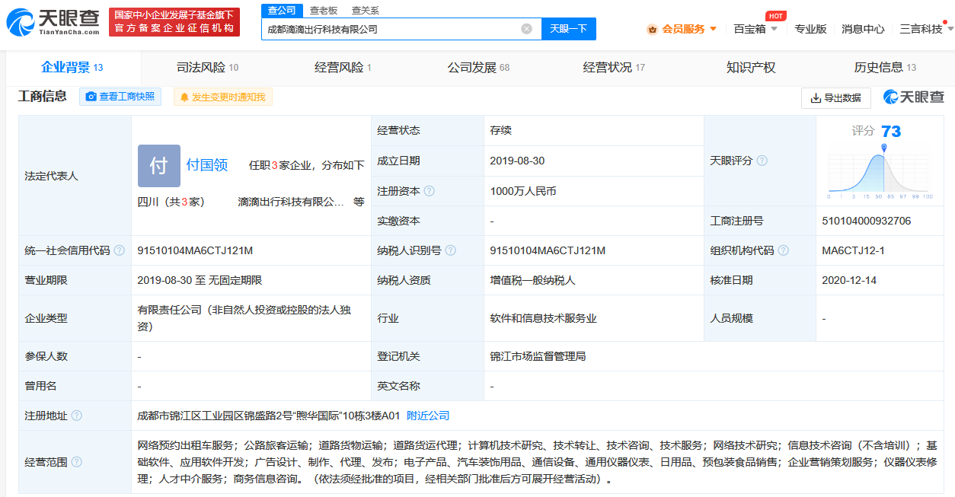Open the 付国领 legal representative link
This screenshot has height=497, width=955.
pyautogui.click(x=207, y=165)
